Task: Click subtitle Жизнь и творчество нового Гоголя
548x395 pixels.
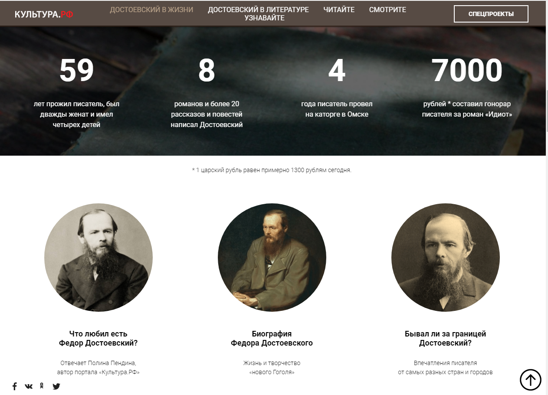Action: pyautogui.click(x=272, y=368)
